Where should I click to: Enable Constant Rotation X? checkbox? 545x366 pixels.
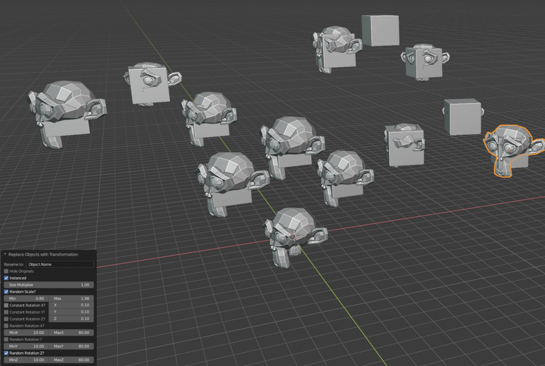pos(7,305)
